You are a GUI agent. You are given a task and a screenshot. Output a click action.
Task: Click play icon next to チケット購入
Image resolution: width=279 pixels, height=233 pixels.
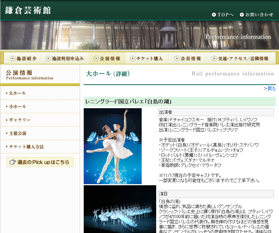(x=133, y=58)
